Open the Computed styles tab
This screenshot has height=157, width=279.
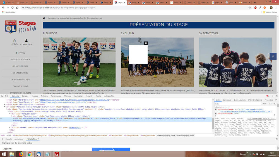pos(227,100)
